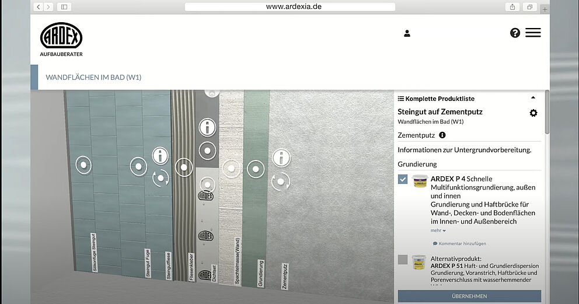The width and height of the screenshot is (579, 304).
Task: Collapse the Komplette Produktliste panel arrow
Action: 533,98
